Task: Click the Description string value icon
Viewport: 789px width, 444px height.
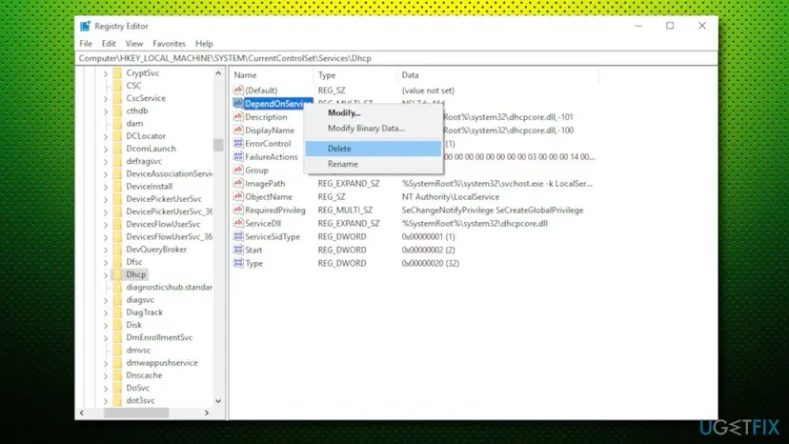Action: point(238,117)
